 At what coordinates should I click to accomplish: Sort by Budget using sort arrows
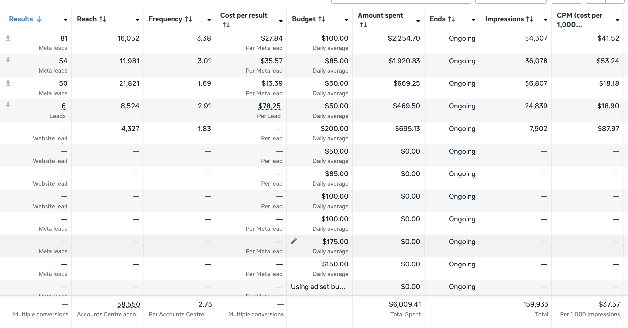pos(322,19)
